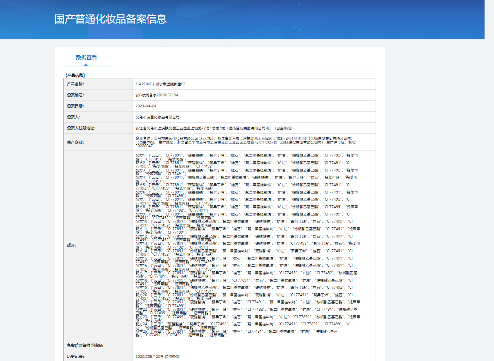
Task: Click the 备案后监督检查情况 row label
Action: coord(85,345)
